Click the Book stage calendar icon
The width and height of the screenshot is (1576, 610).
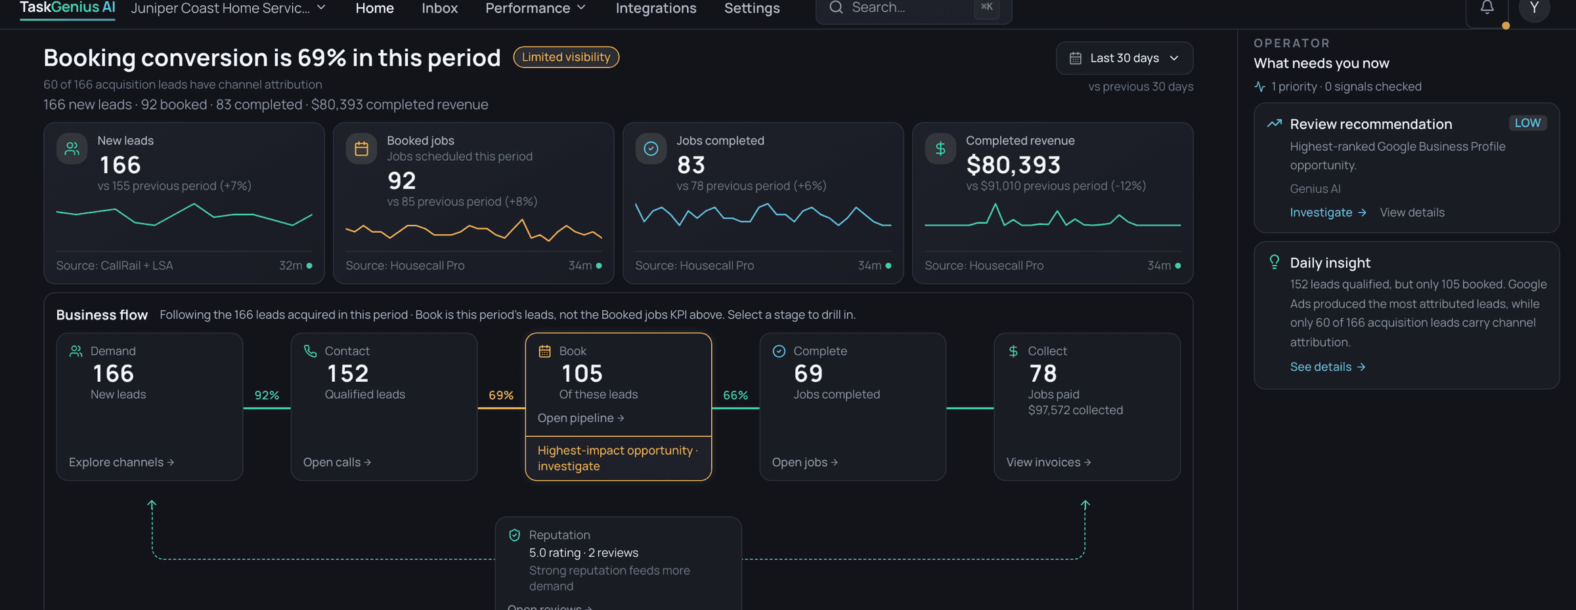(x=545, y=352)
